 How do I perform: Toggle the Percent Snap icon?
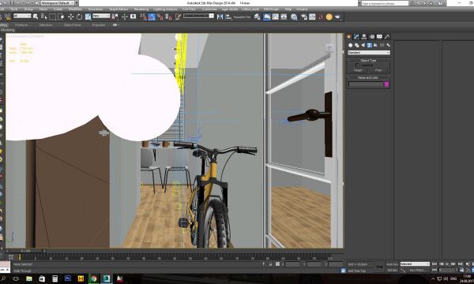pyautogui.click(x=160, y=17)
